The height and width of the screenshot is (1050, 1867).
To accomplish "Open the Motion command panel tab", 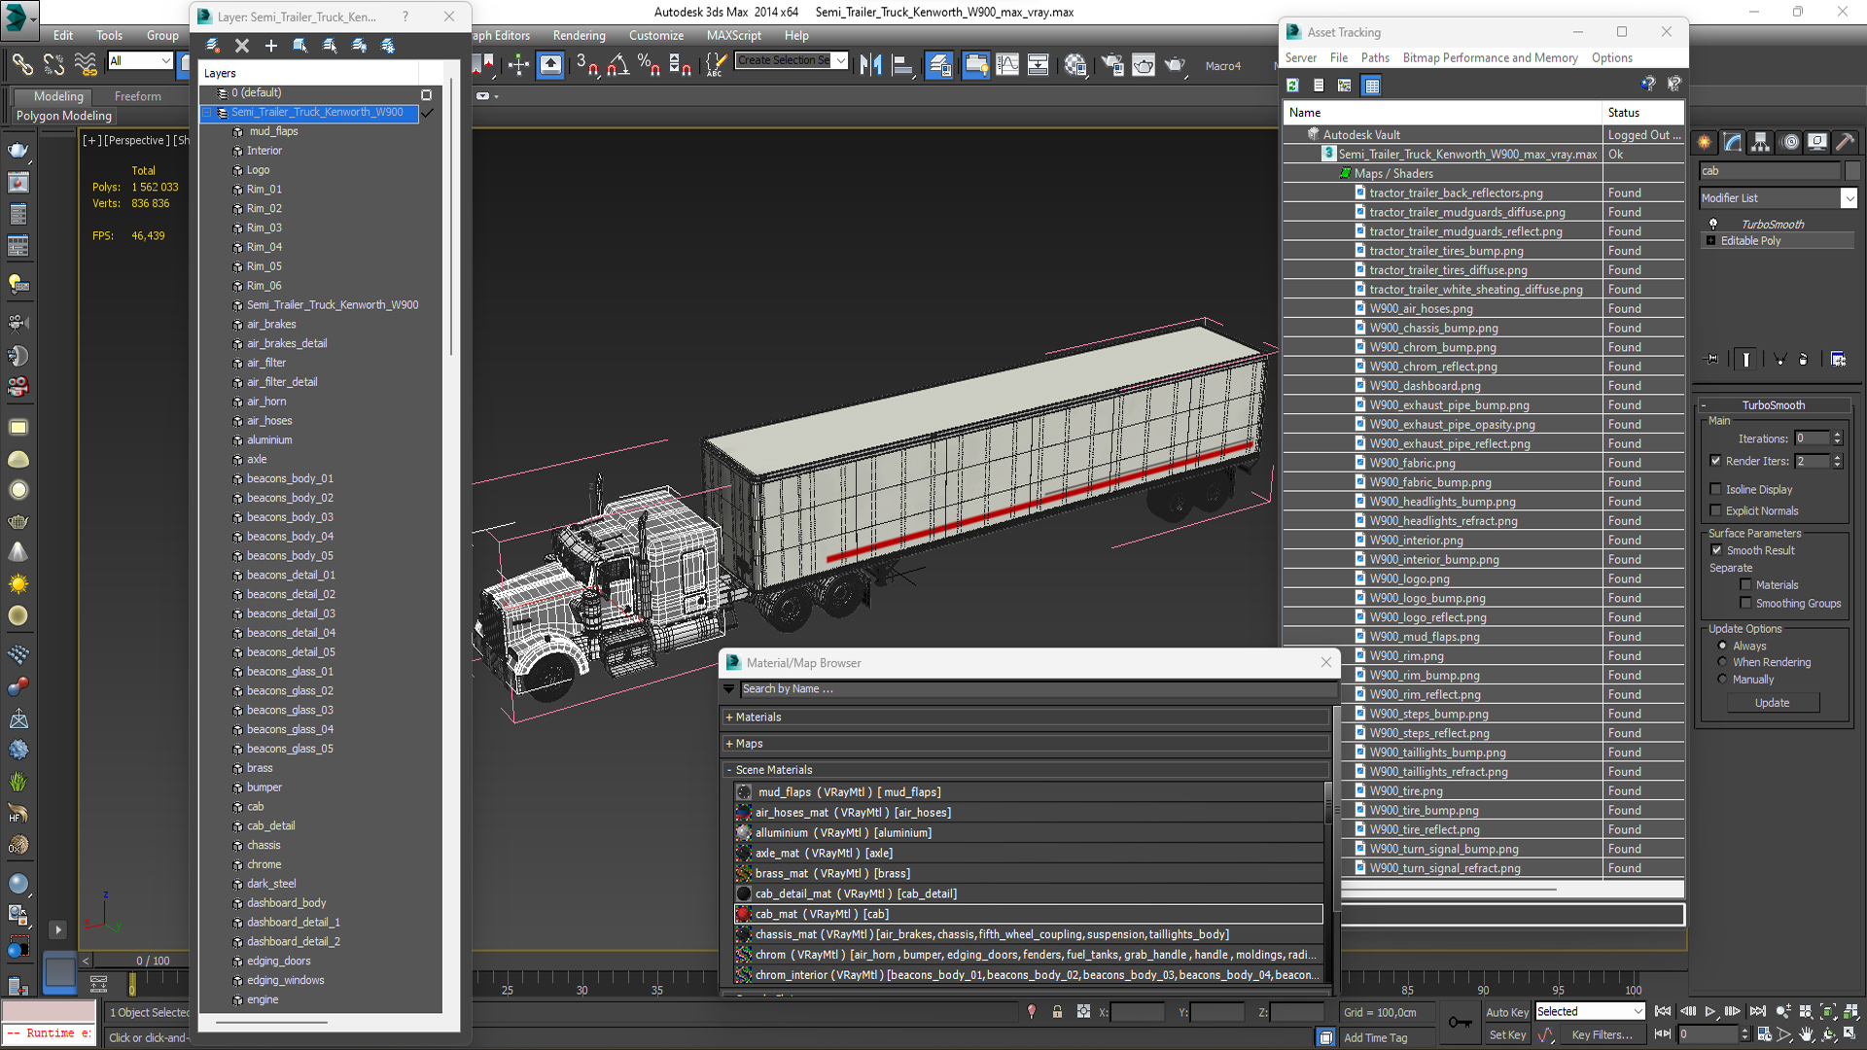I will (x=1790, y=142).
